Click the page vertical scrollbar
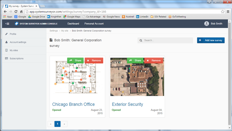Image resolution: width=232 pixels, height=131 pixels. click(229, 74)
